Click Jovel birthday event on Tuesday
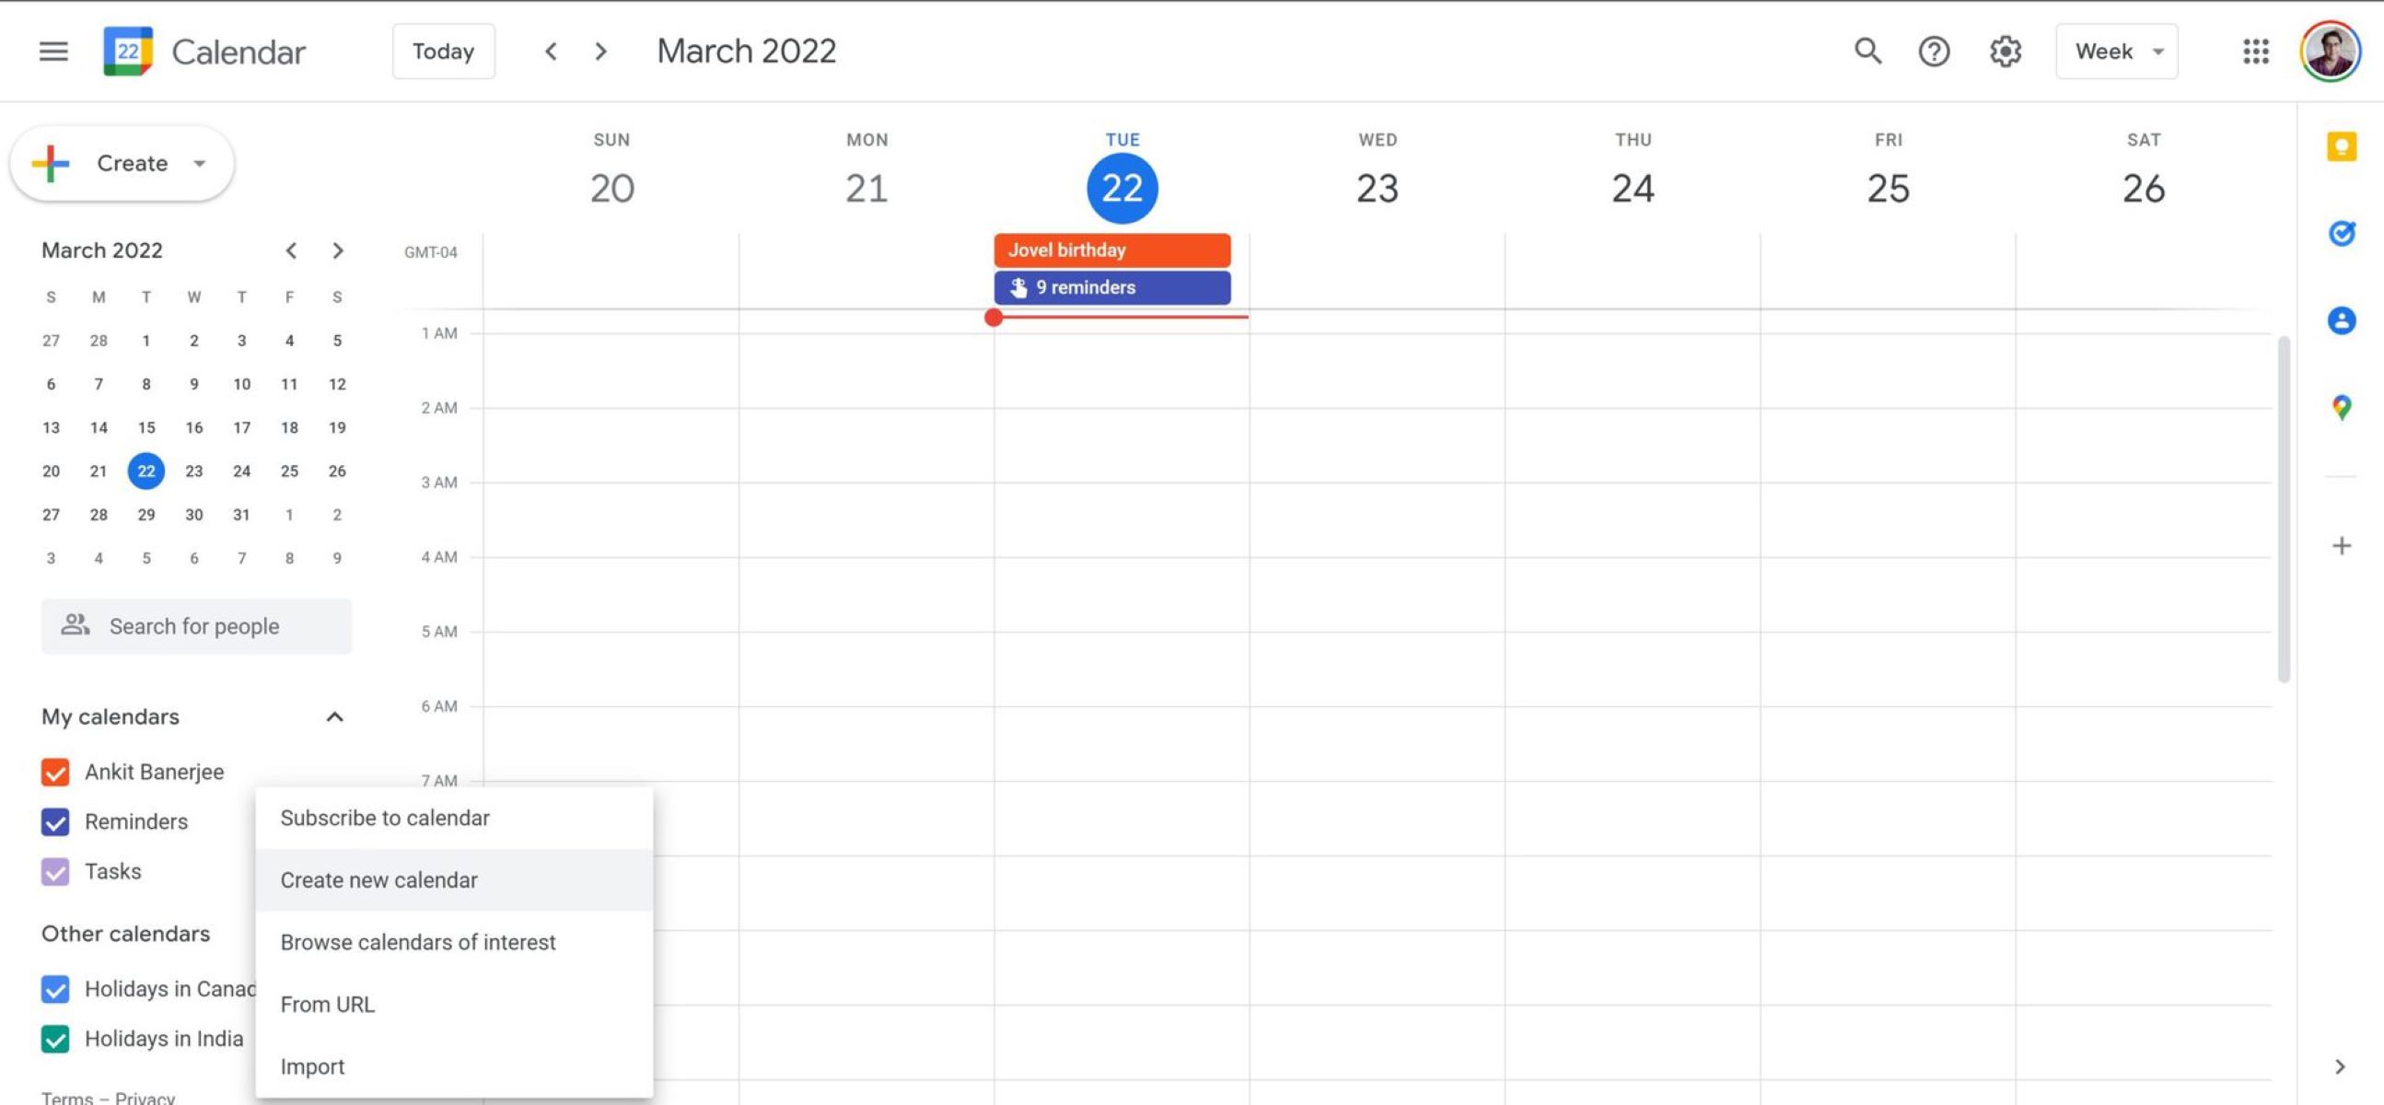The image size is (2384, 1105). 1110,250
